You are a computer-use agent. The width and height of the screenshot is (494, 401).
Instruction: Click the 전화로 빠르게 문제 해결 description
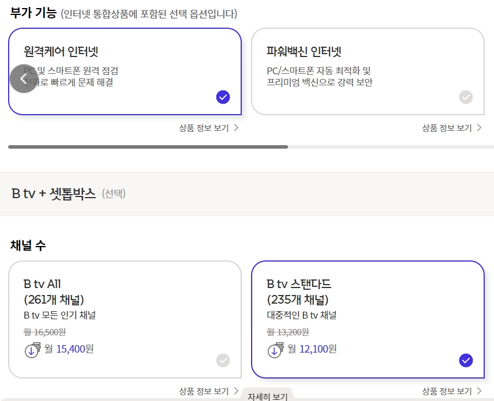point(68,82)
